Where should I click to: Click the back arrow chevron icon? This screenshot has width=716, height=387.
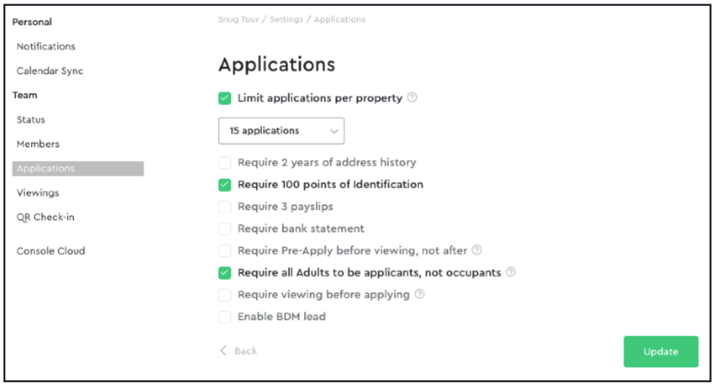coord(223,351)
